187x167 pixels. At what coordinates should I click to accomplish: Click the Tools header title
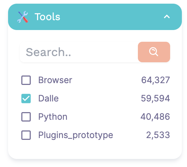47,17
